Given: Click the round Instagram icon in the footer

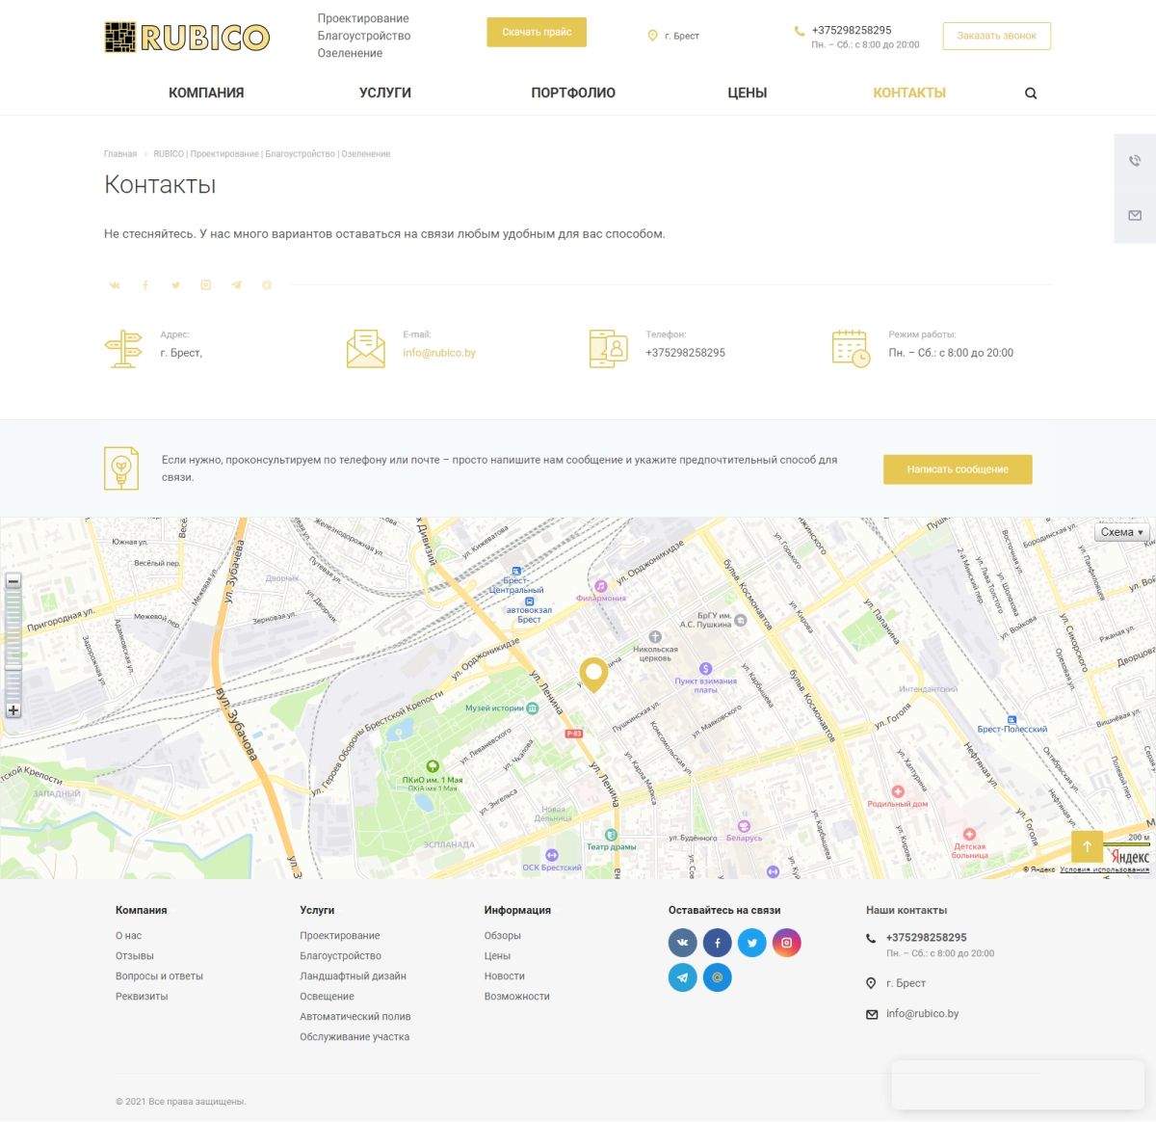Looking at the screenshot, I should point(787,943).
